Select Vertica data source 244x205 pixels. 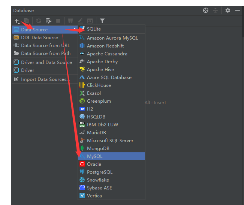[111, 196]
